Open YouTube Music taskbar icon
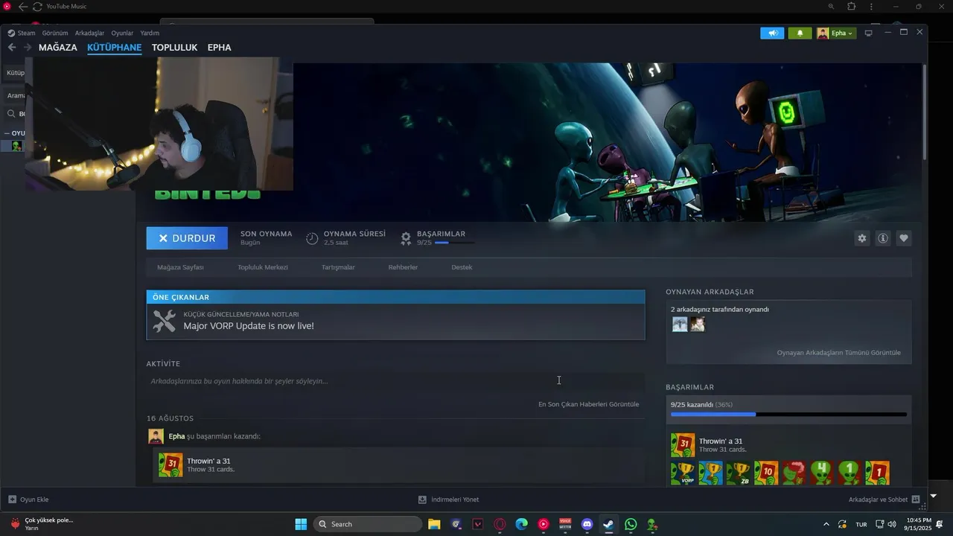 point(543,524)
